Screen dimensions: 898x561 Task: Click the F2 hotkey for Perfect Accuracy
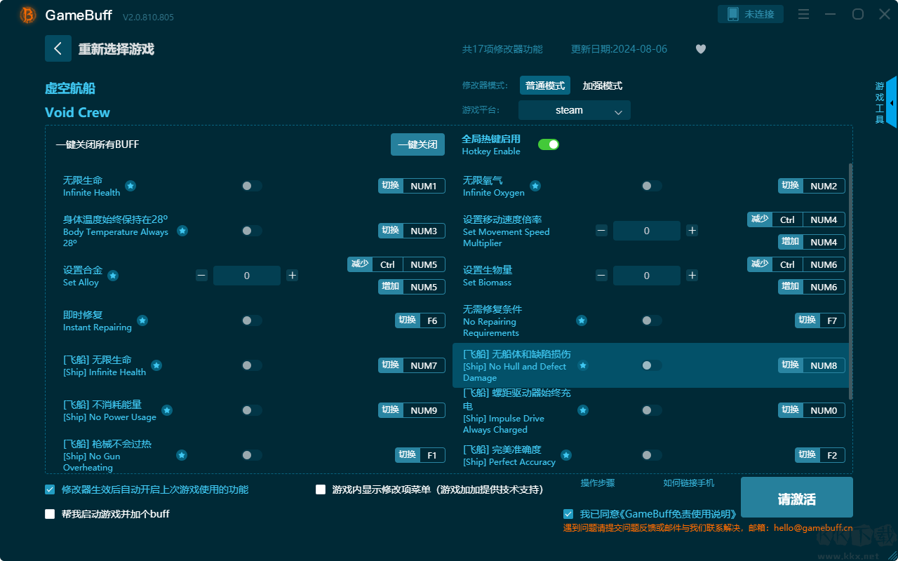point(832,455)
